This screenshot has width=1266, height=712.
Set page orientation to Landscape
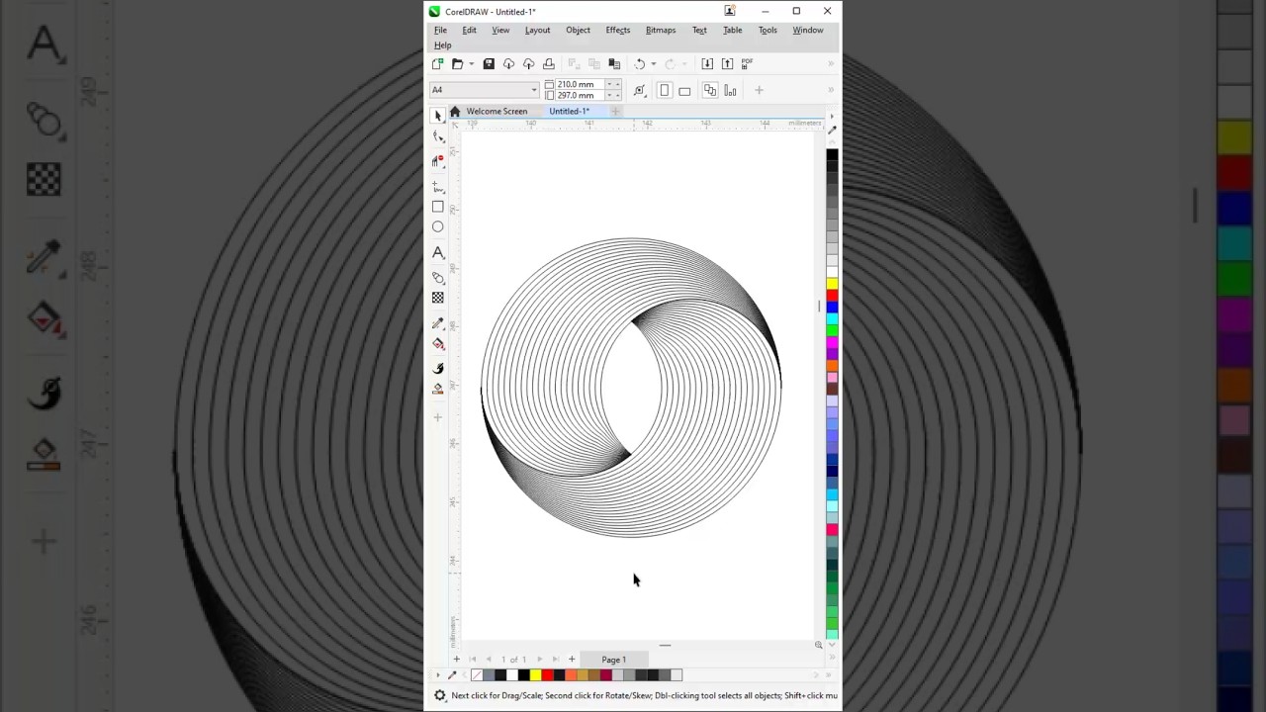(684, 91)
